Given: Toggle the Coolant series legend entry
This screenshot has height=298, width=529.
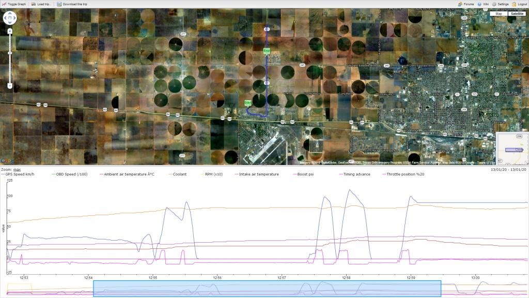Looking at the screenshot, I should (x=180, y=174).
